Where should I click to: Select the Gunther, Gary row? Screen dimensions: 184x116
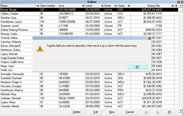pyautogui.click(x=89, y=18)
